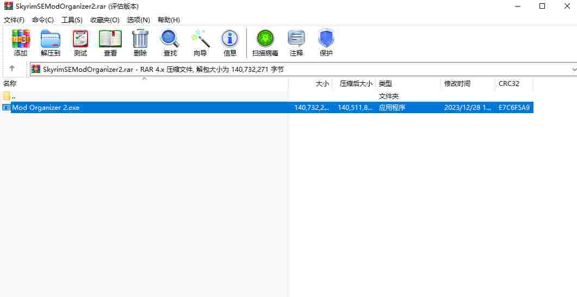Click the 140,732,2... size value
This screenshot has height=297, width=577.
pos(312,108)
